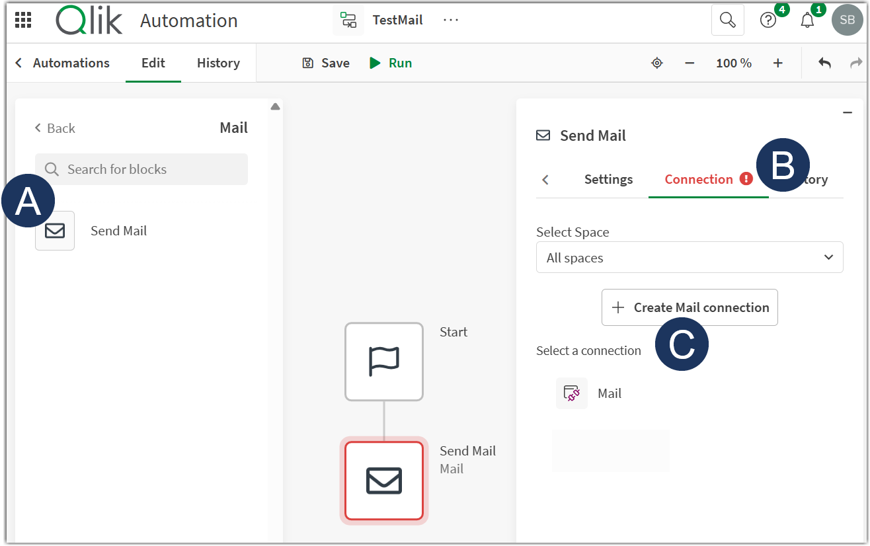Run the TestMail automation
This screenshot has height=546, width=870.
pyautogui.click(x=390, y=62)
